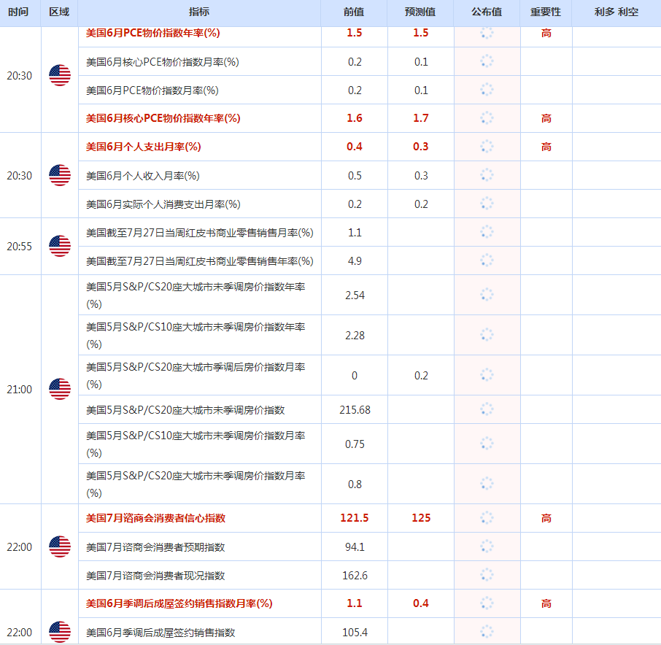Screen dimensions: 661x645
Task: Click the US flag icon beside 美国6月个人收入月率
Action: tap(60, 175)
